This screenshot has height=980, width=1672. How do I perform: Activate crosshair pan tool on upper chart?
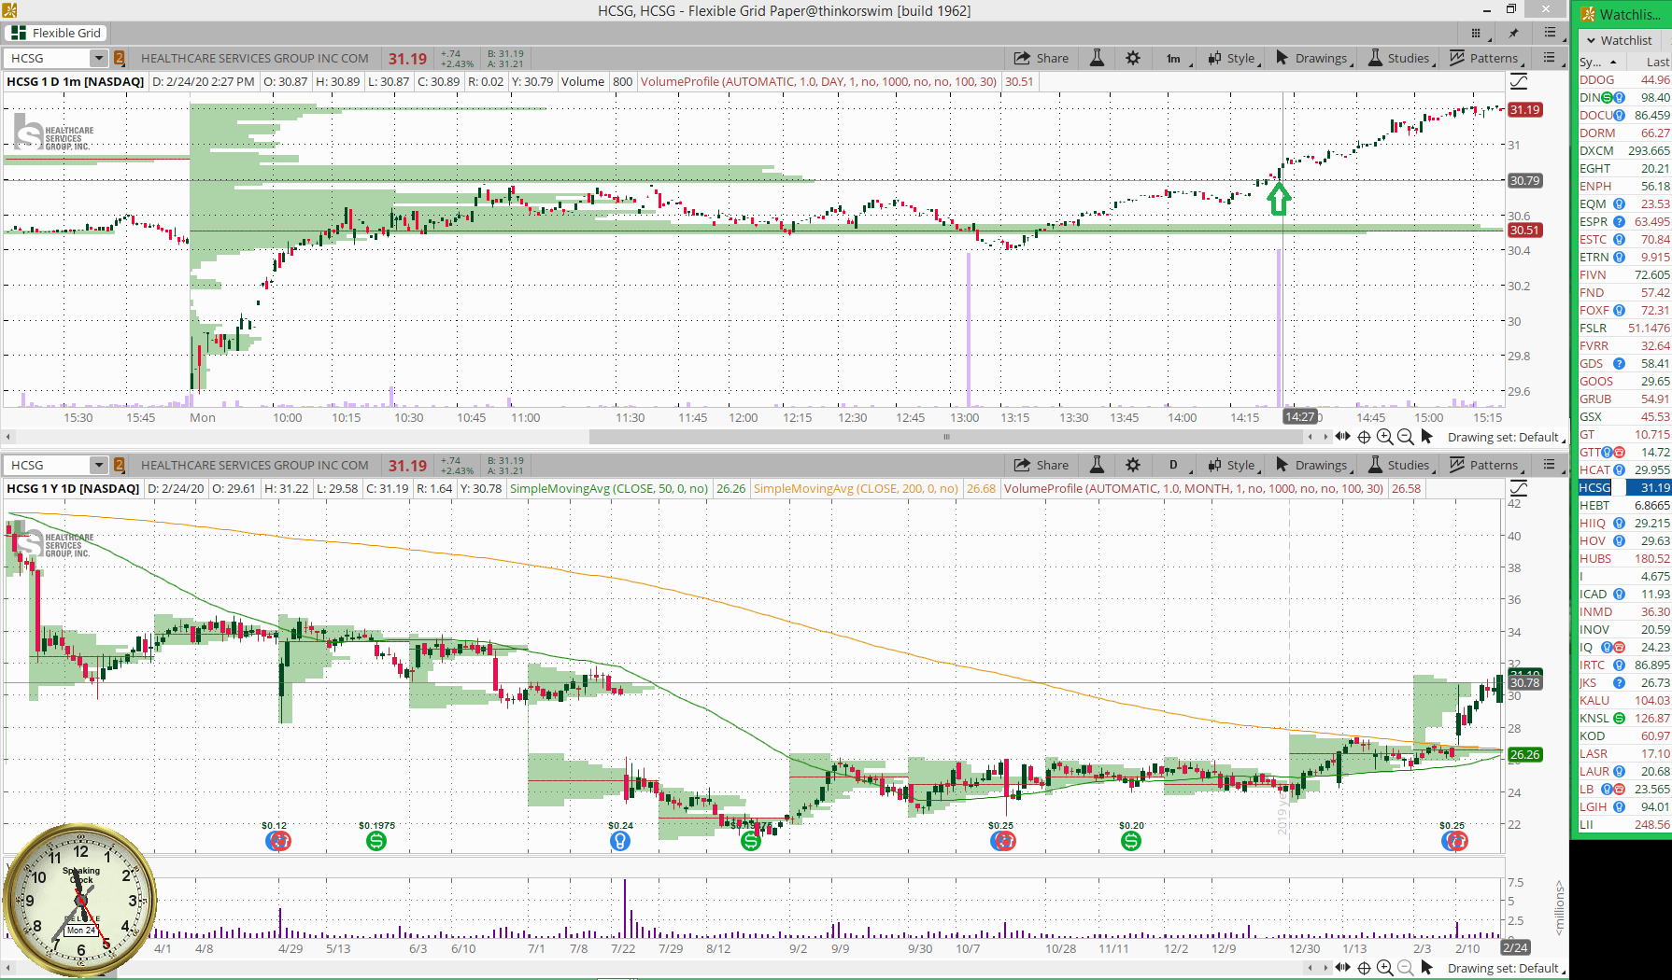point(1364,437)
